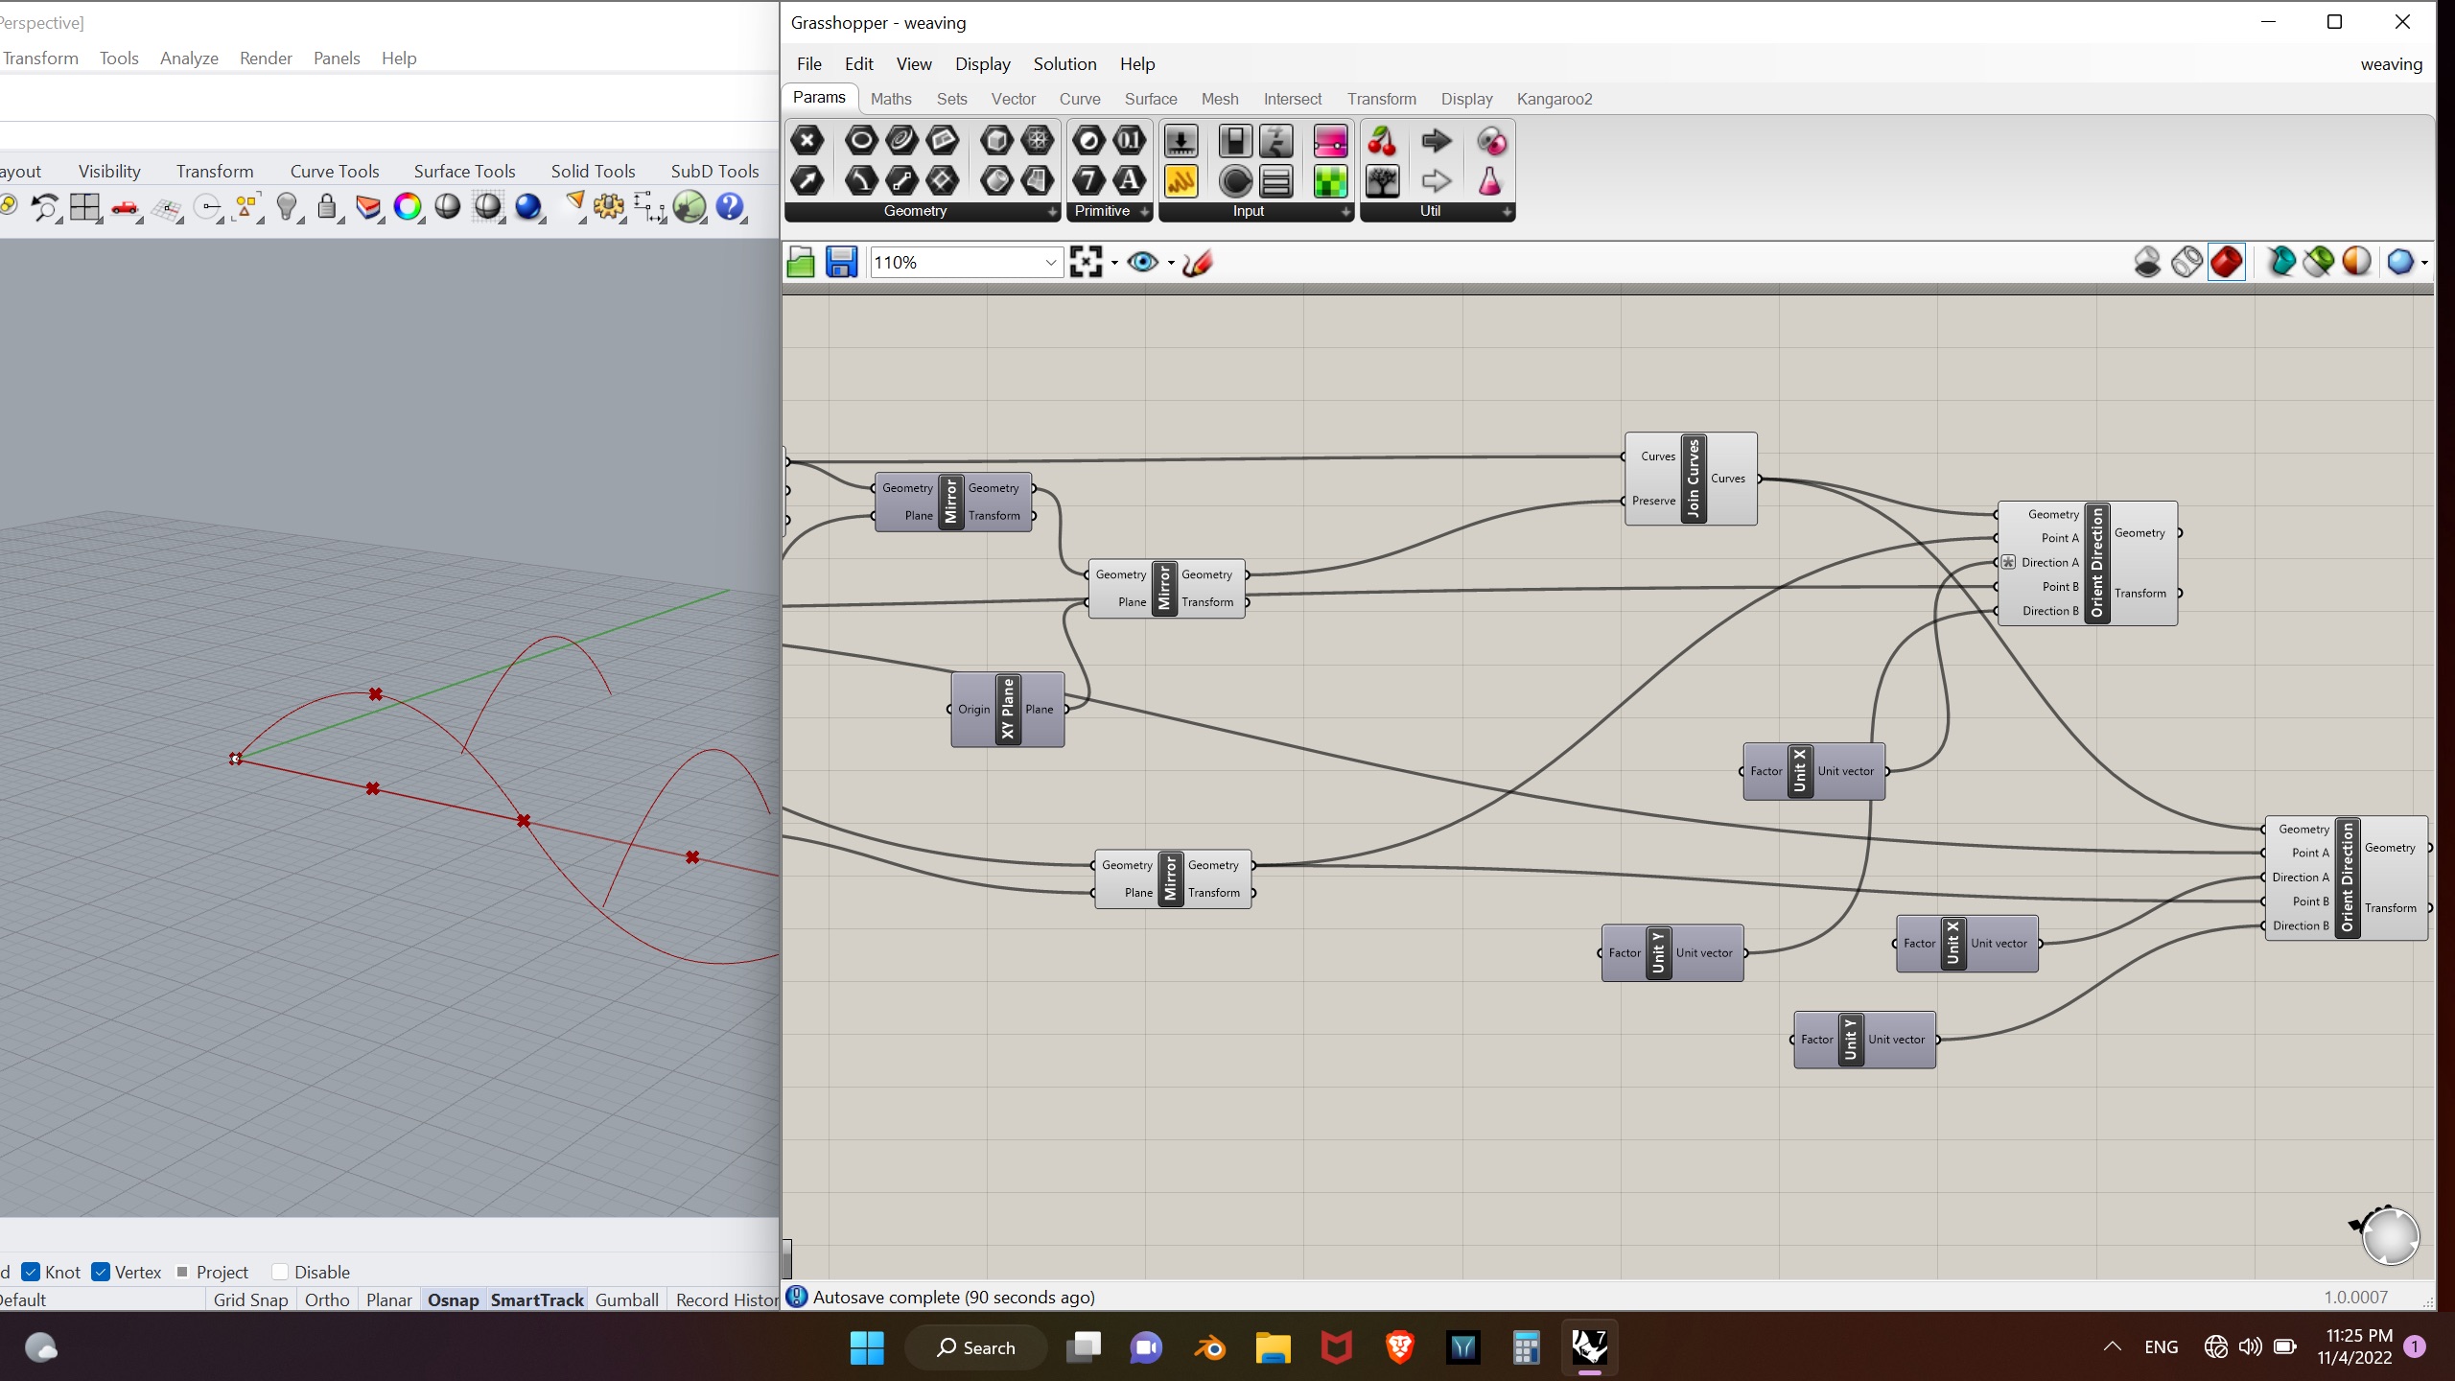Viewport: 2455px width, 1381px height.
Task: Toggle the Vertex osnap checkbox
Action: click(101, 1272)
